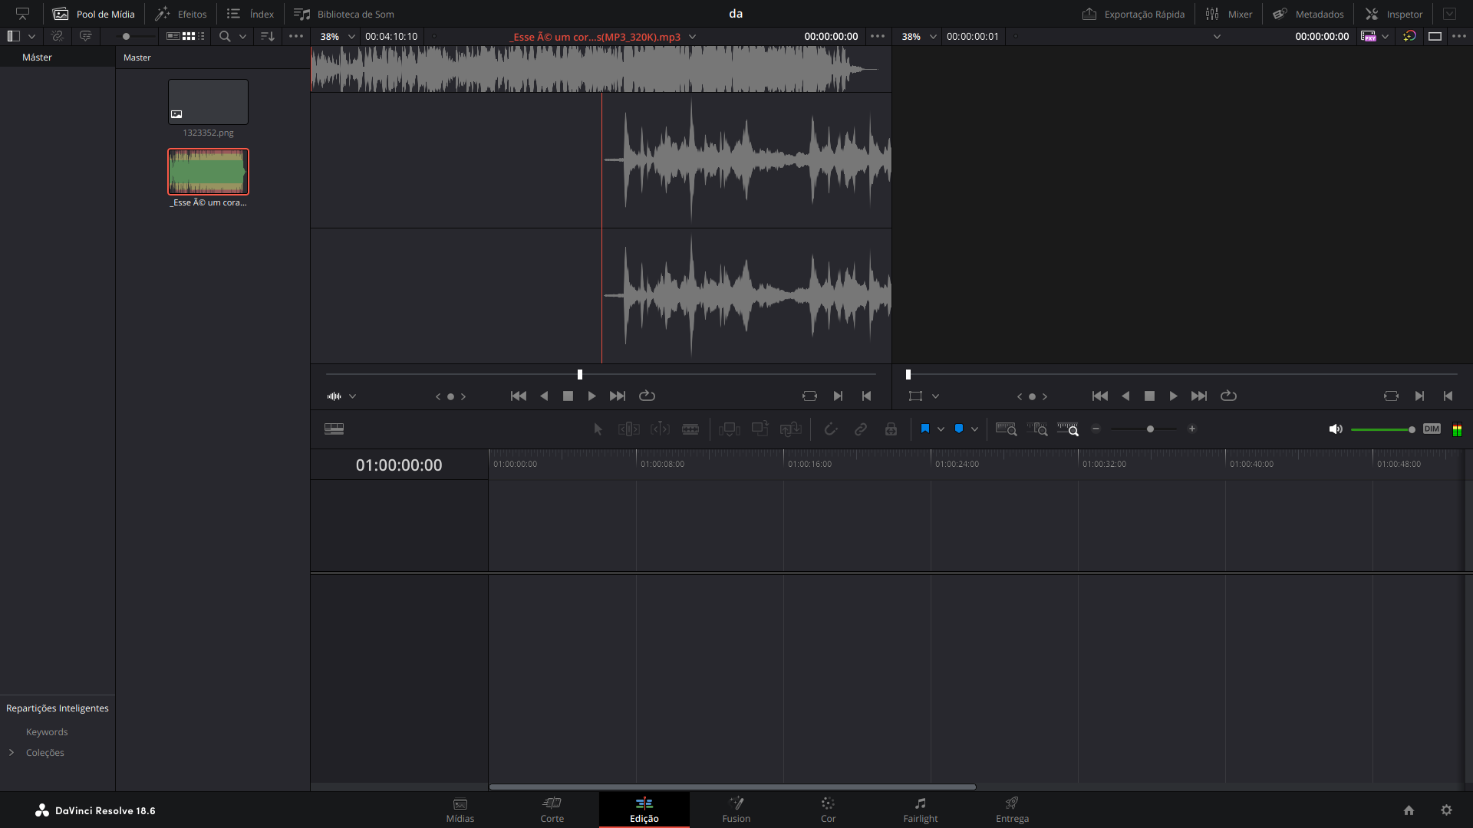Click the blue Flag clip icon

[x=925, y=429]
